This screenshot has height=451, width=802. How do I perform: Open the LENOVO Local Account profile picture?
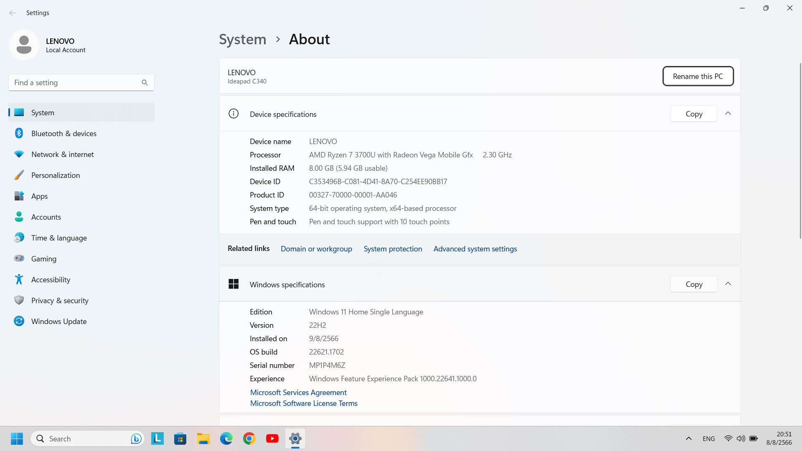(24, 45)
